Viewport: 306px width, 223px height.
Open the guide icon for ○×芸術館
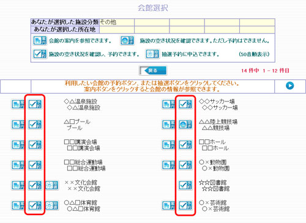tap(168, 205)
